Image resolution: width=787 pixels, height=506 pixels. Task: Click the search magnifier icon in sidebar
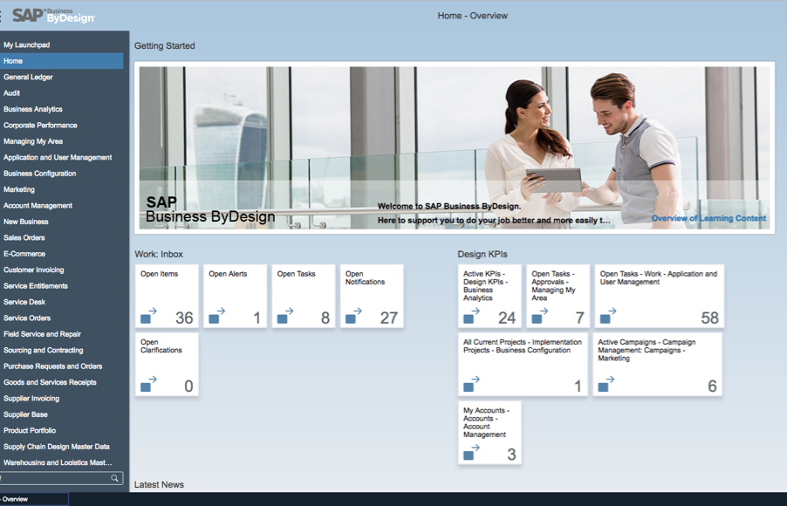pos(114,478)
